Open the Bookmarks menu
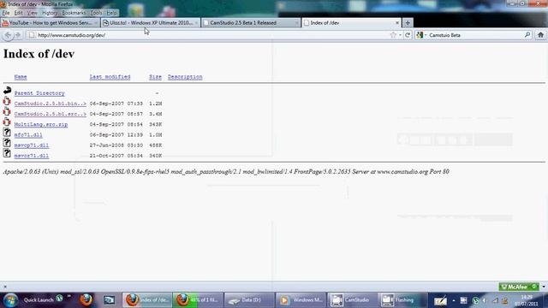The image size is (548, 308). tap(74, 13)
